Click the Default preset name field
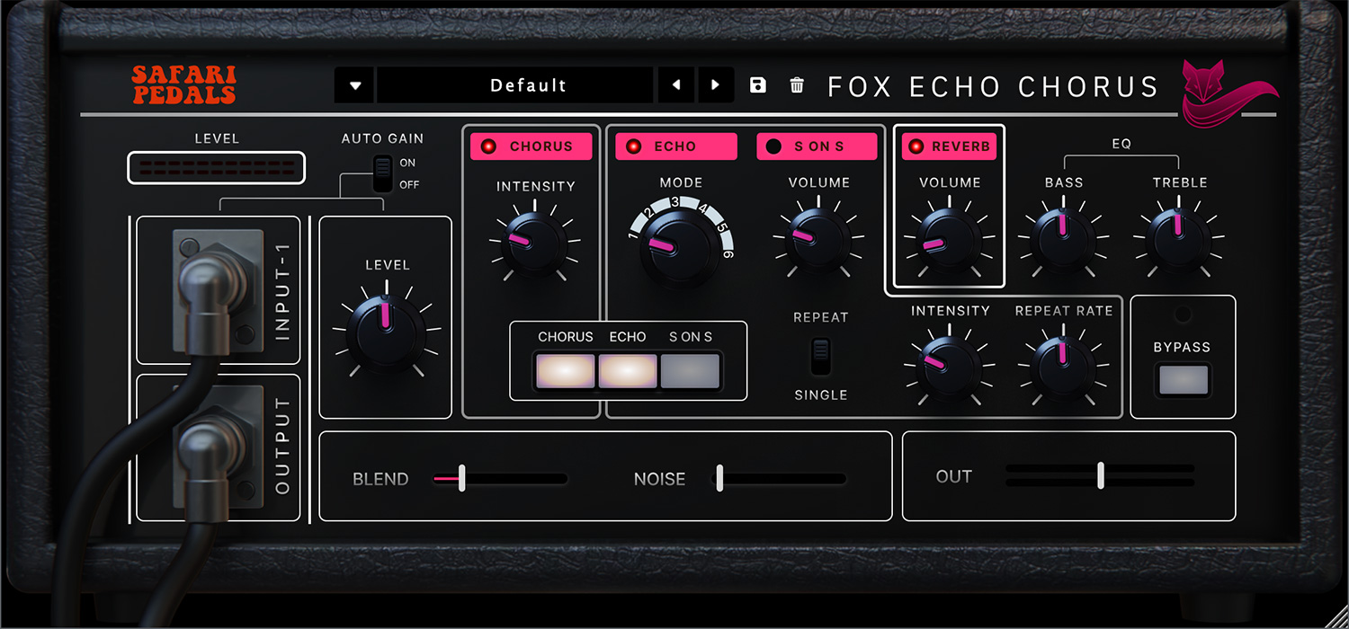Screen dimensions: 1349x629 [x=514, y=85]
